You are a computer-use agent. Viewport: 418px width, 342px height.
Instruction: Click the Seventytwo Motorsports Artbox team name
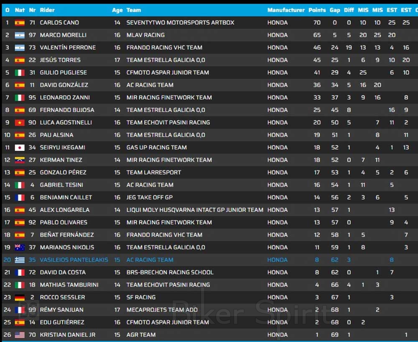[180, 23]
